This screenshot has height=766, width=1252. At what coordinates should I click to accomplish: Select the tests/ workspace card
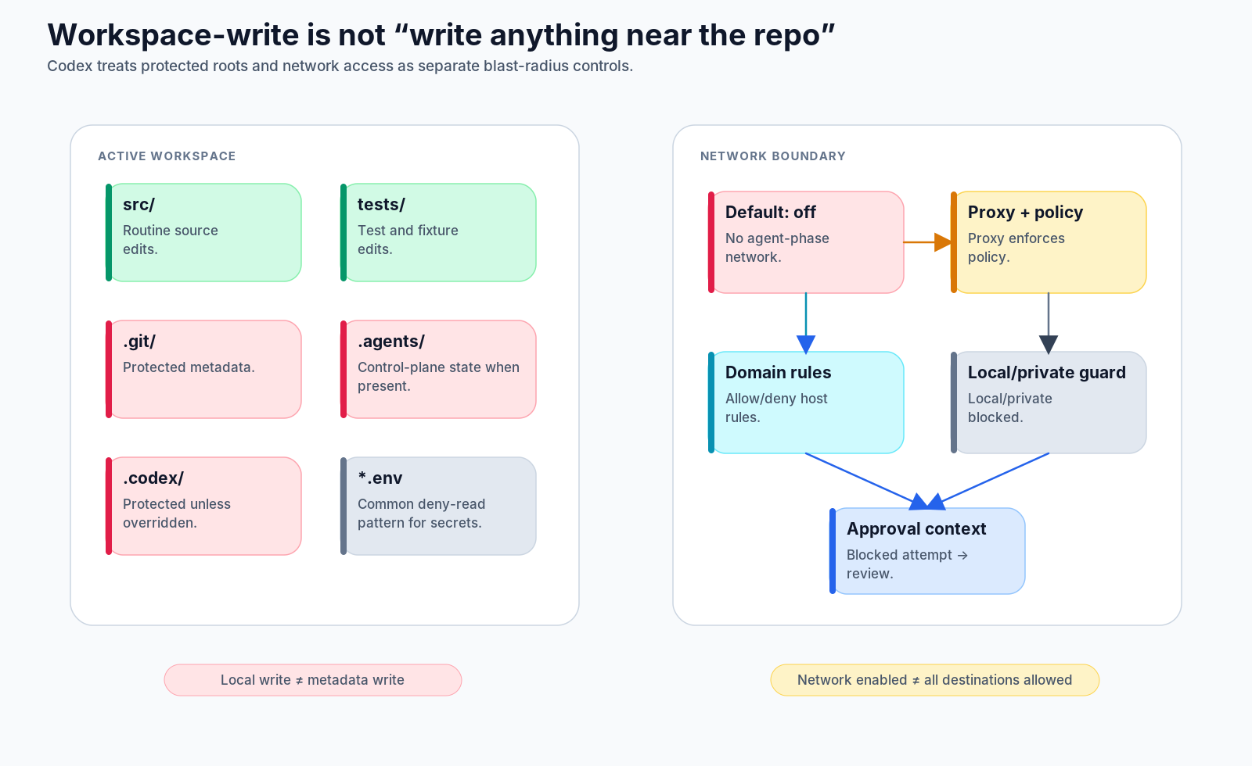[438, 232]
